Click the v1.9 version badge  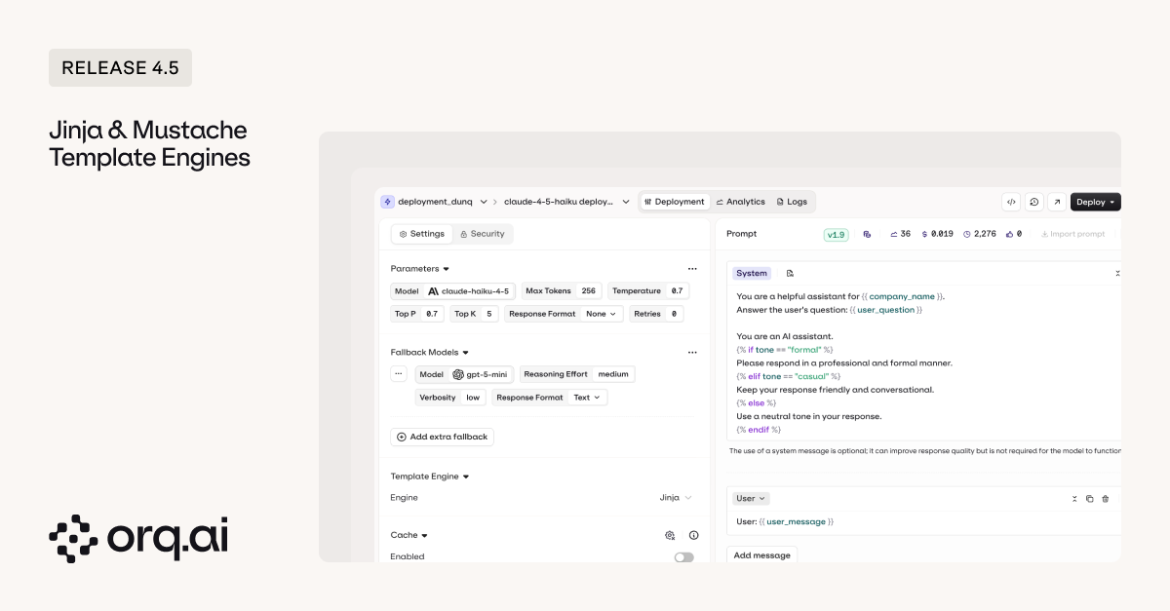tap(837, 234)
